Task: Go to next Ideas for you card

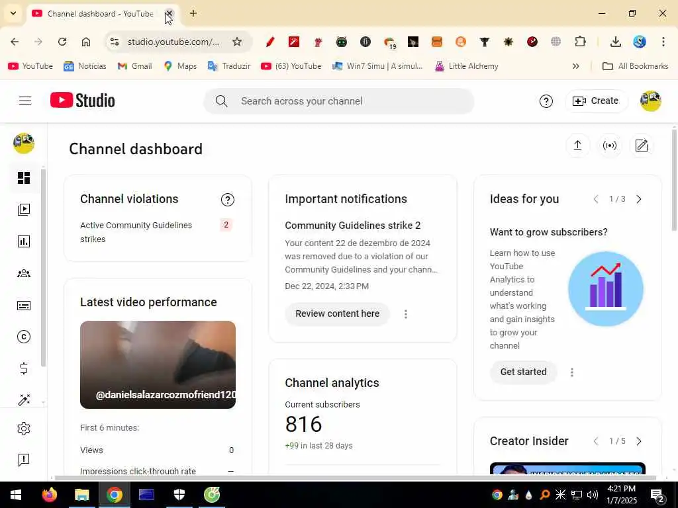Action: [x=639, y=199]
